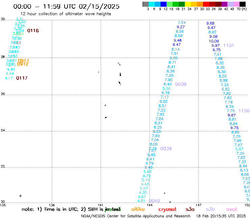Image resolution: width=250 pixels, height=219 pixels.
Task: Click the cyan swatch in the wave-height legend
Action: point(152,4)
